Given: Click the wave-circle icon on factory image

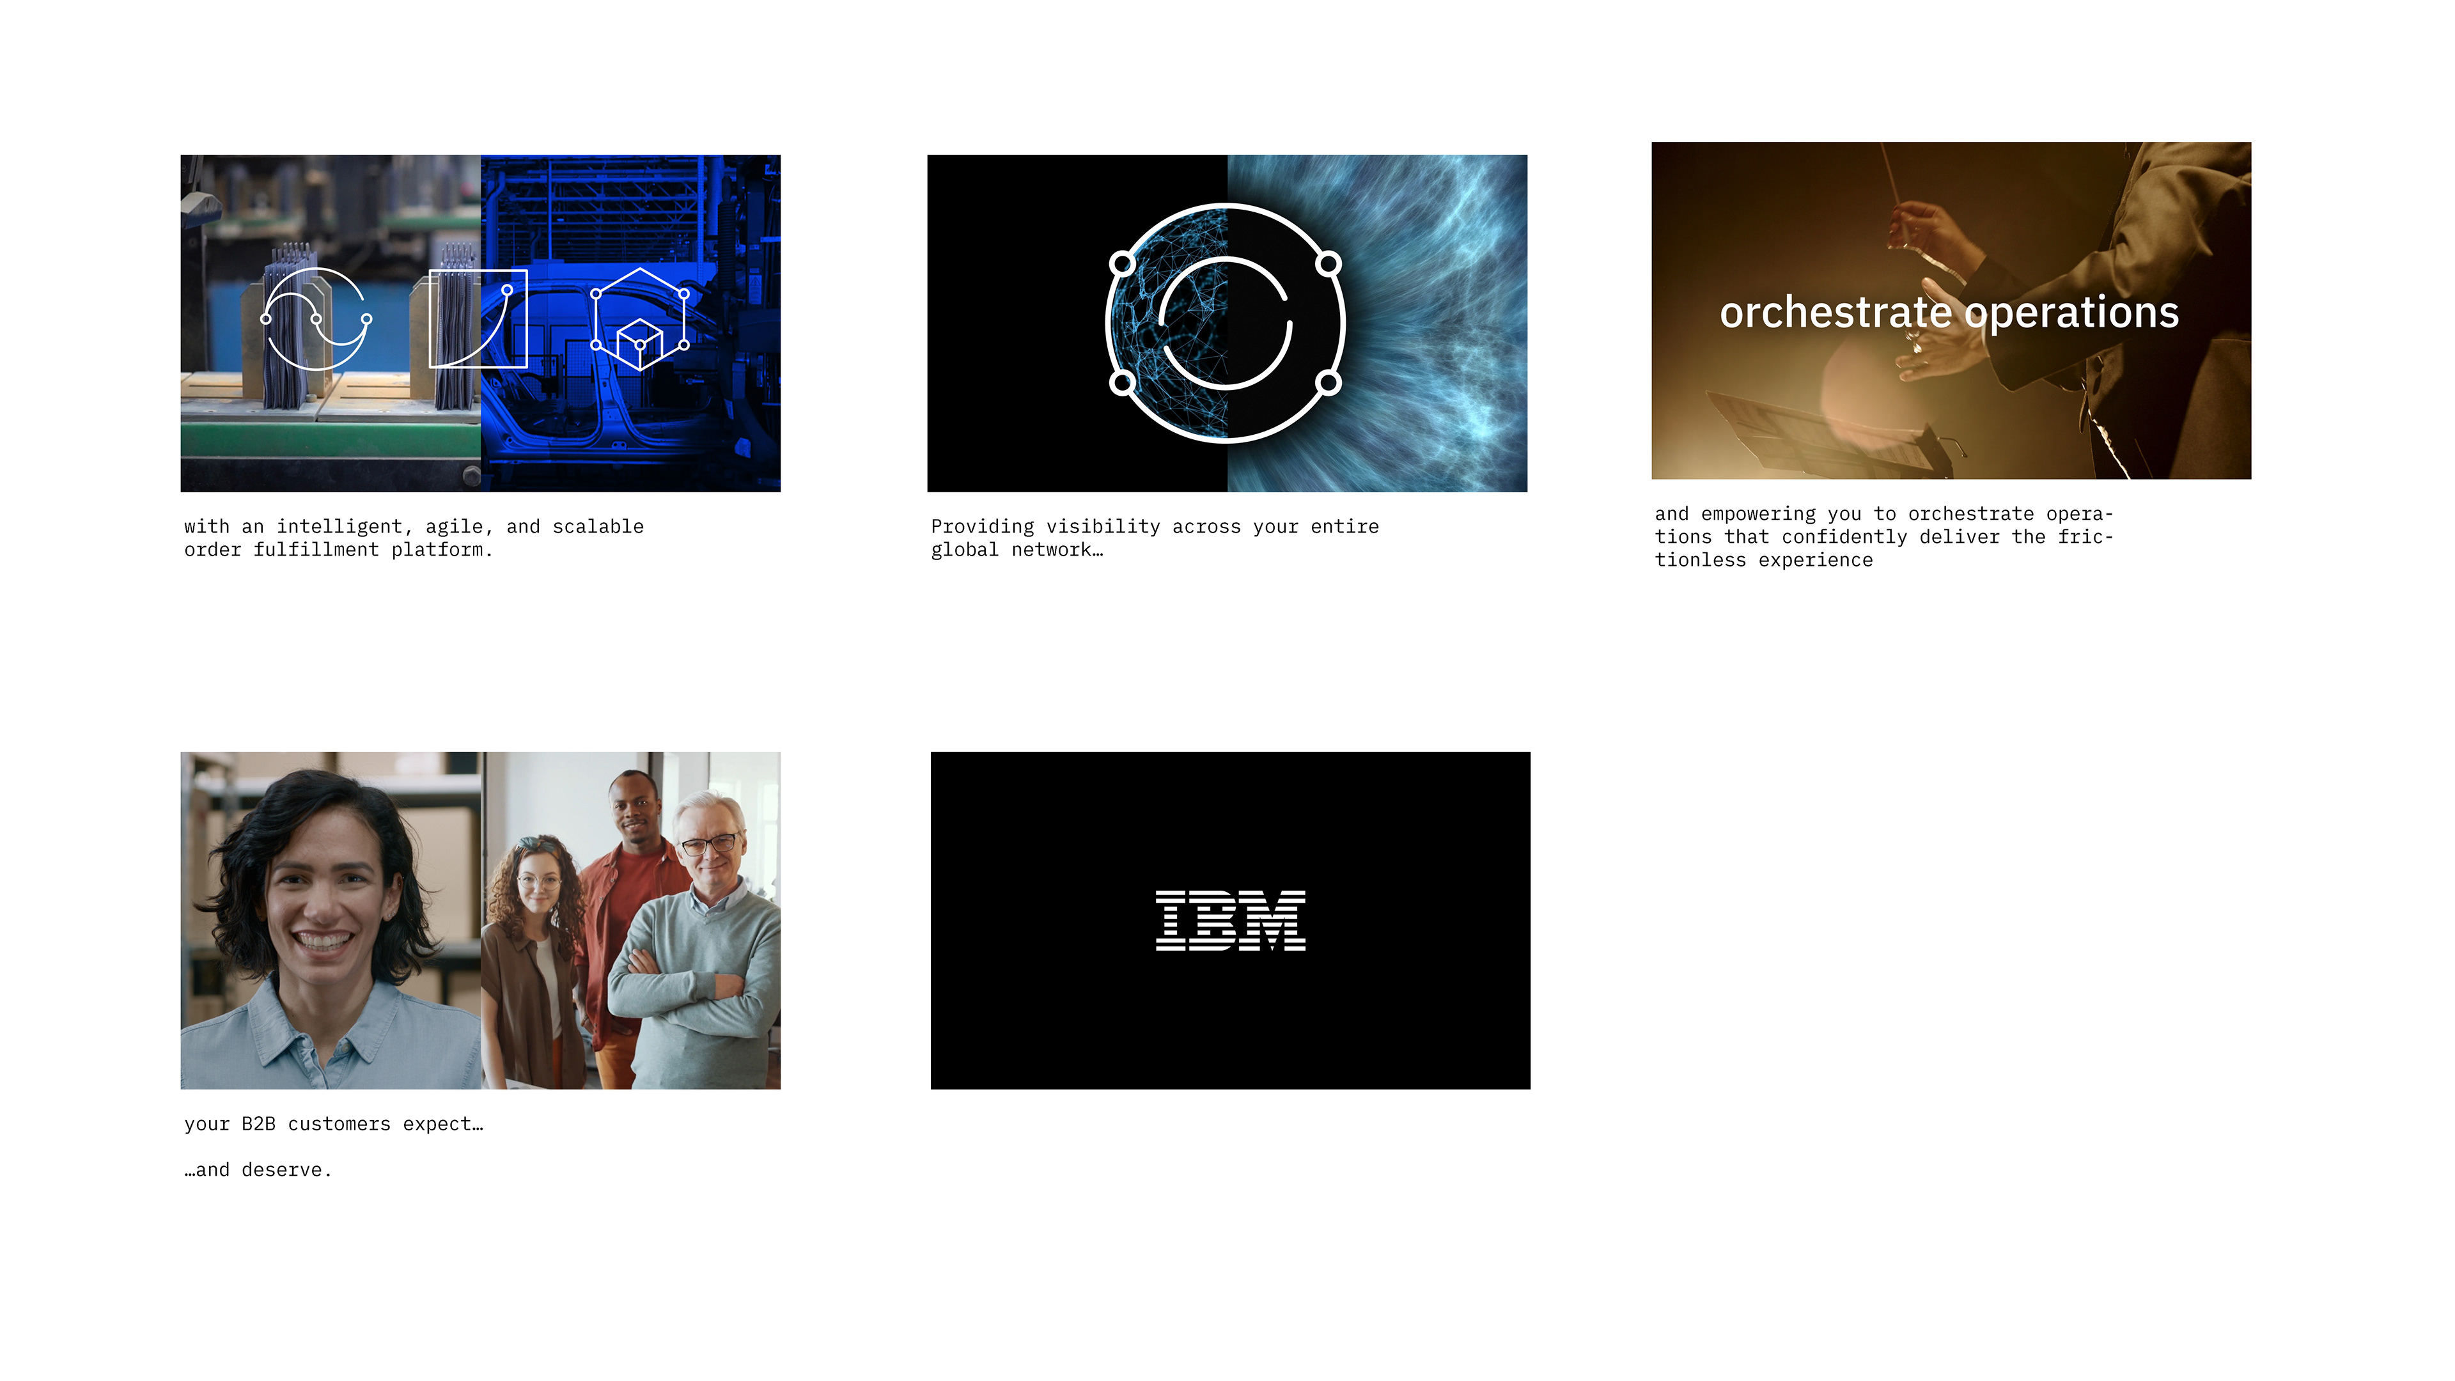Looking at the screenshot, I should (315, 319).
